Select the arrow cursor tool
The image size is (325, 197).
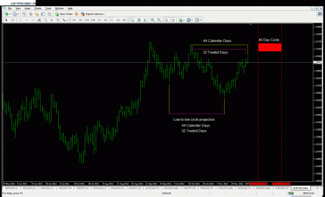coord(6,20)
